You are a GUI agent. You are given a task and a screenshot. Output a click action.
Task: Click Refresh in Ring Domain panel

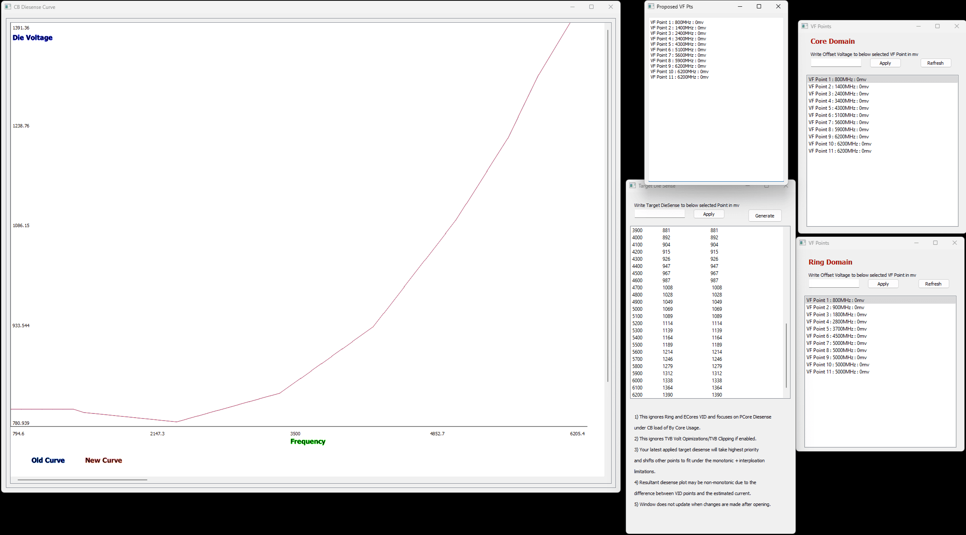(x=933, y=284)
